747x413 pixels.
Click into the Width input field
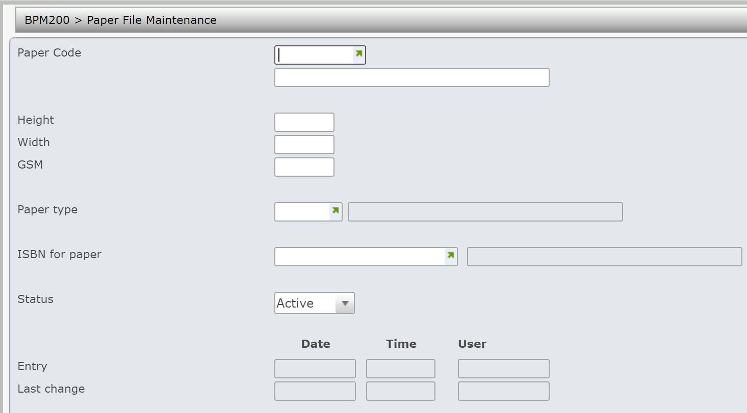(304, 145)
